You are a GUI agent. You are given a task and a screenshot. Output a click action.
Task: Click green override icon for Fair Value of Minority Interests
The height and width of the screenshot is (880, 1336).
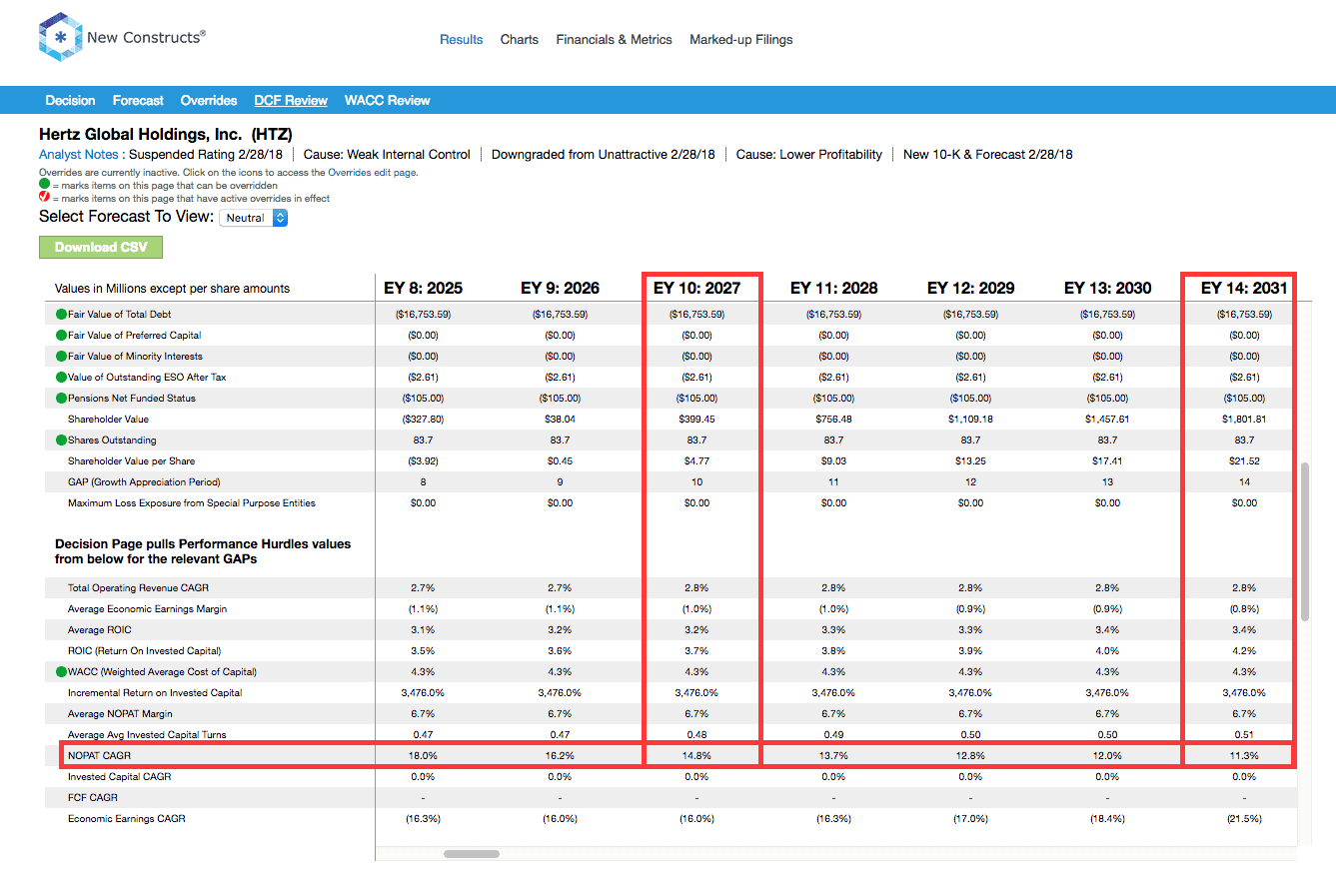pyautogui.click(x=61, y=357)
